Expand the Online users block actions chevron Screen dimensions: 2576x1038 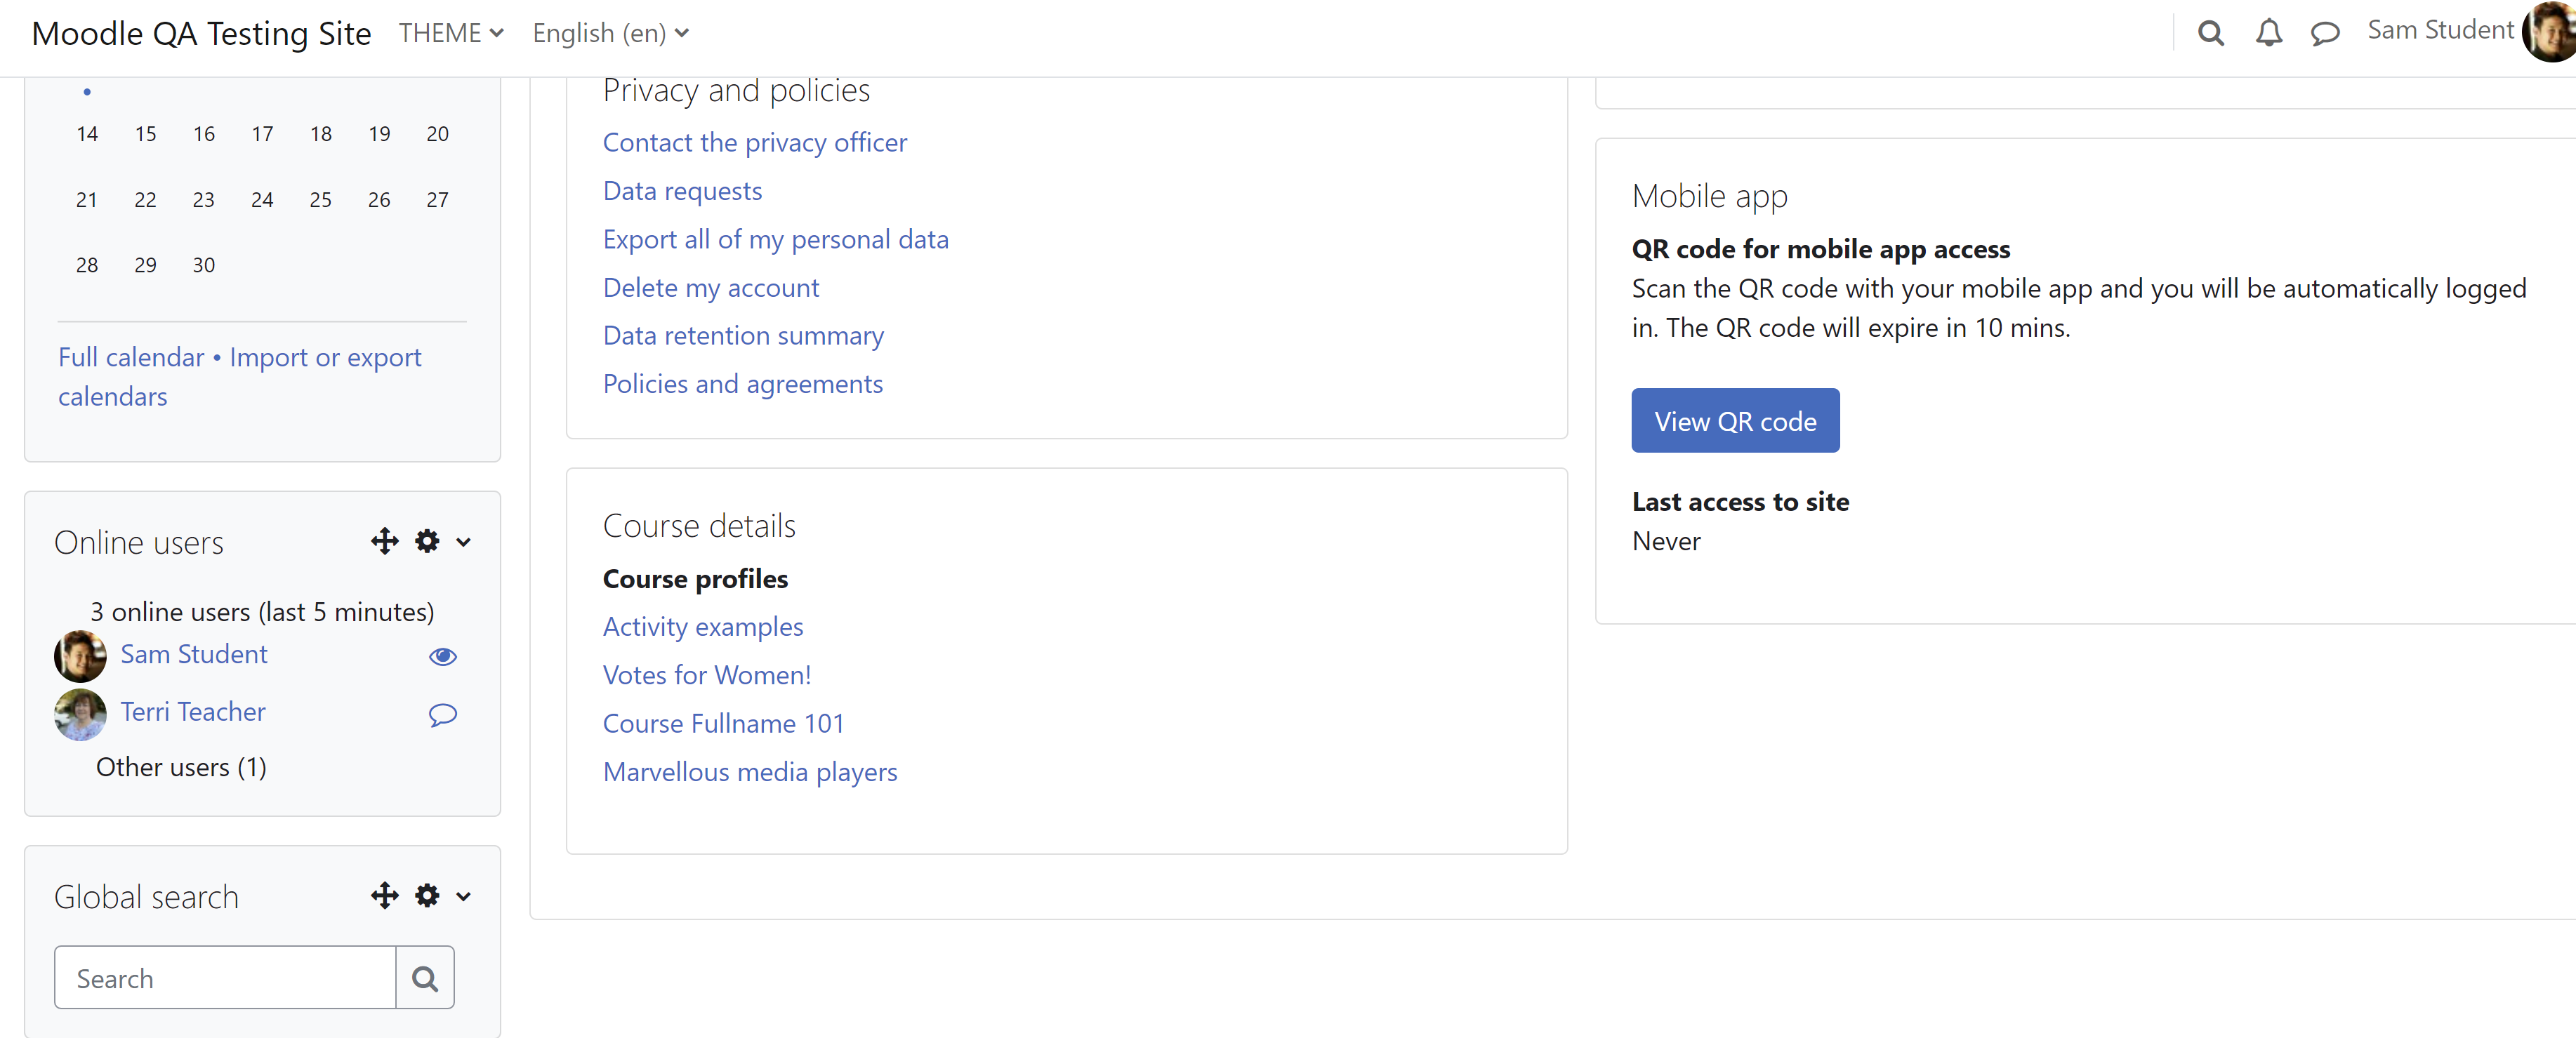coord(463,543)
